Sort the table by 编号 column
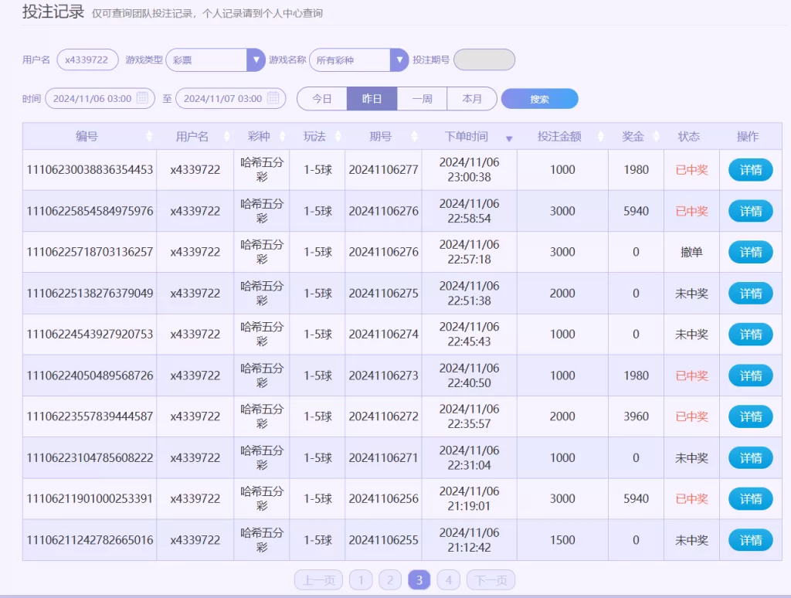 point(149,136)
